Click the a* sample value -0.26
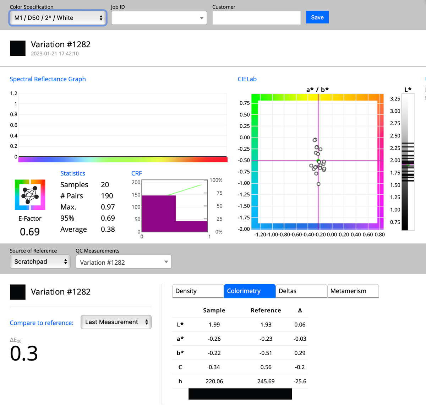 (x=214, y=339)
